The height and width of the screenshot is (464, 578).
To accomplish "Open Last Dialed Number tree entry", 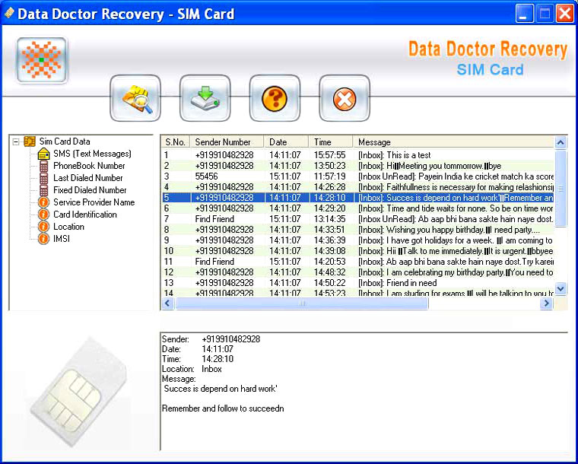I will coord(88,178).
